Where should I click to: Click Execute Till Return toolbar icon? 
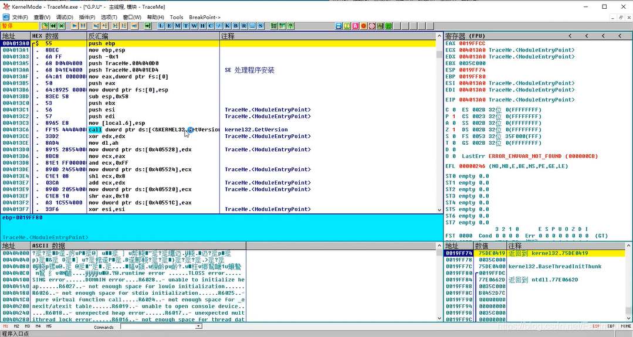[134, 26]
